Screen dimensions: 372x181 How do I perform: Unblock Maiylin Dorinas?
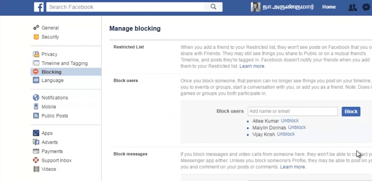[x=297, y=127]
